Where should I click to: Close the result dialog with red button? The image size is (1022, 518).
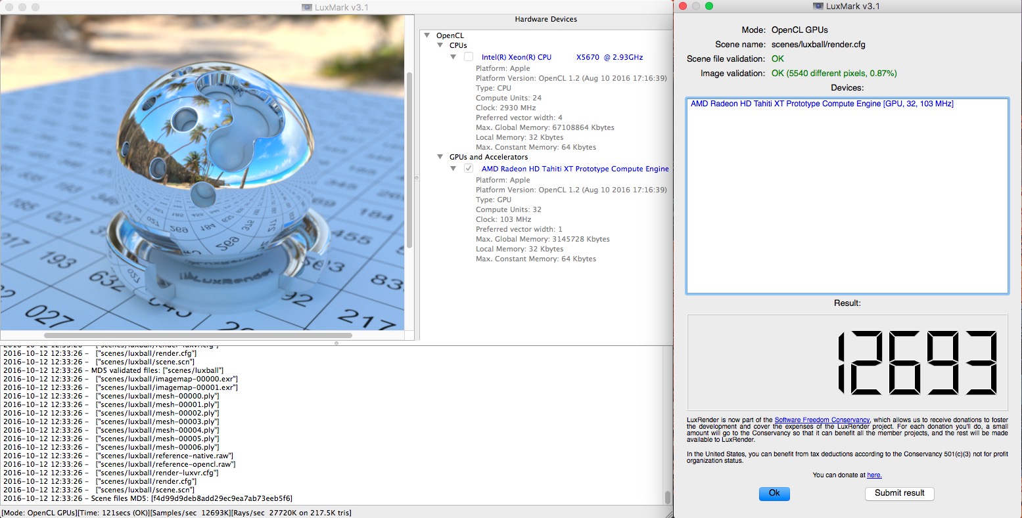click(x=683, y=6)
